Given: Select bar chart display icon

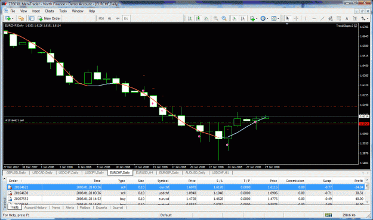Looking at the screenshot, I should pos(190,18).
